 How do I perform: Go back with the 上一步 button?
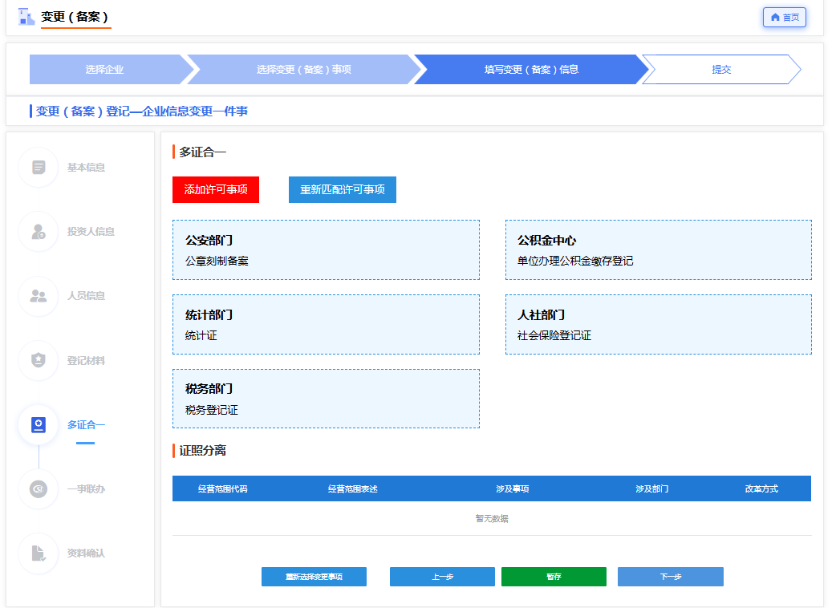pyautogui.click(x=442, y=577)
